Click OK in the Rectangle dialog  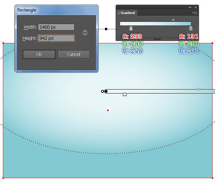(x=39, y=54)
